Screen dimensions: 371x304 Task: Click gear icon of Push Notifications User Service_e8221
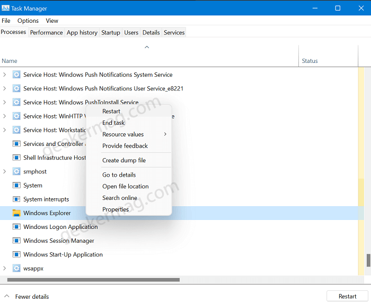(x=16, y=88)
